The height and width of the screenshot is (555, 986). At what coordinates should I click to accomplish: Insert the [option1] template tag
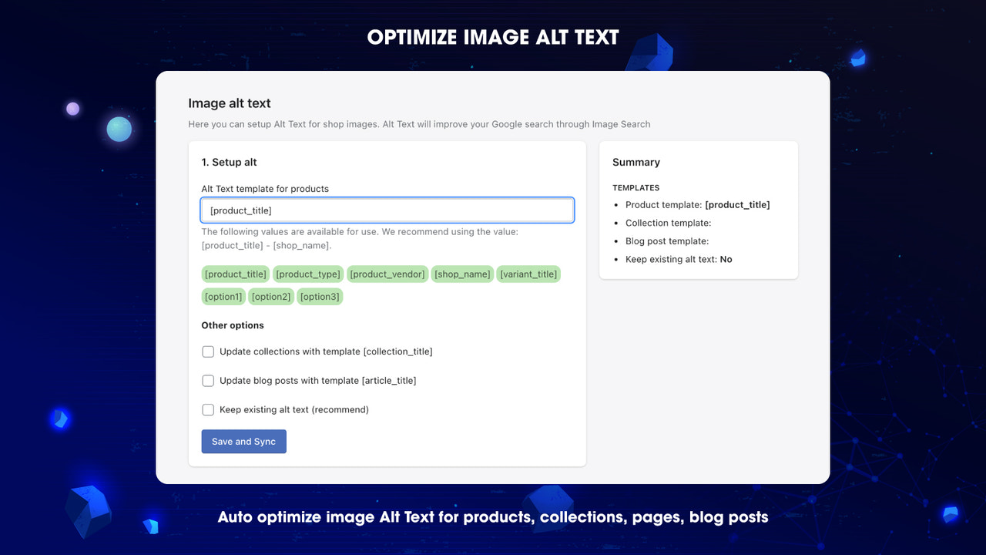[223, 296]
